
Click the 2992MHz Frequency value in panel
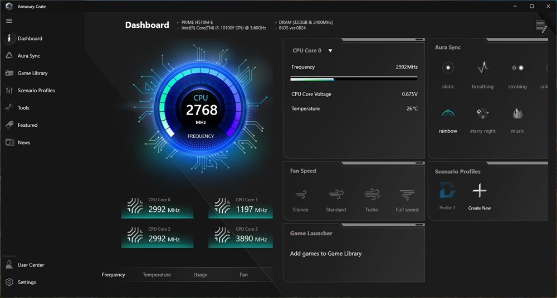(407, 67)
